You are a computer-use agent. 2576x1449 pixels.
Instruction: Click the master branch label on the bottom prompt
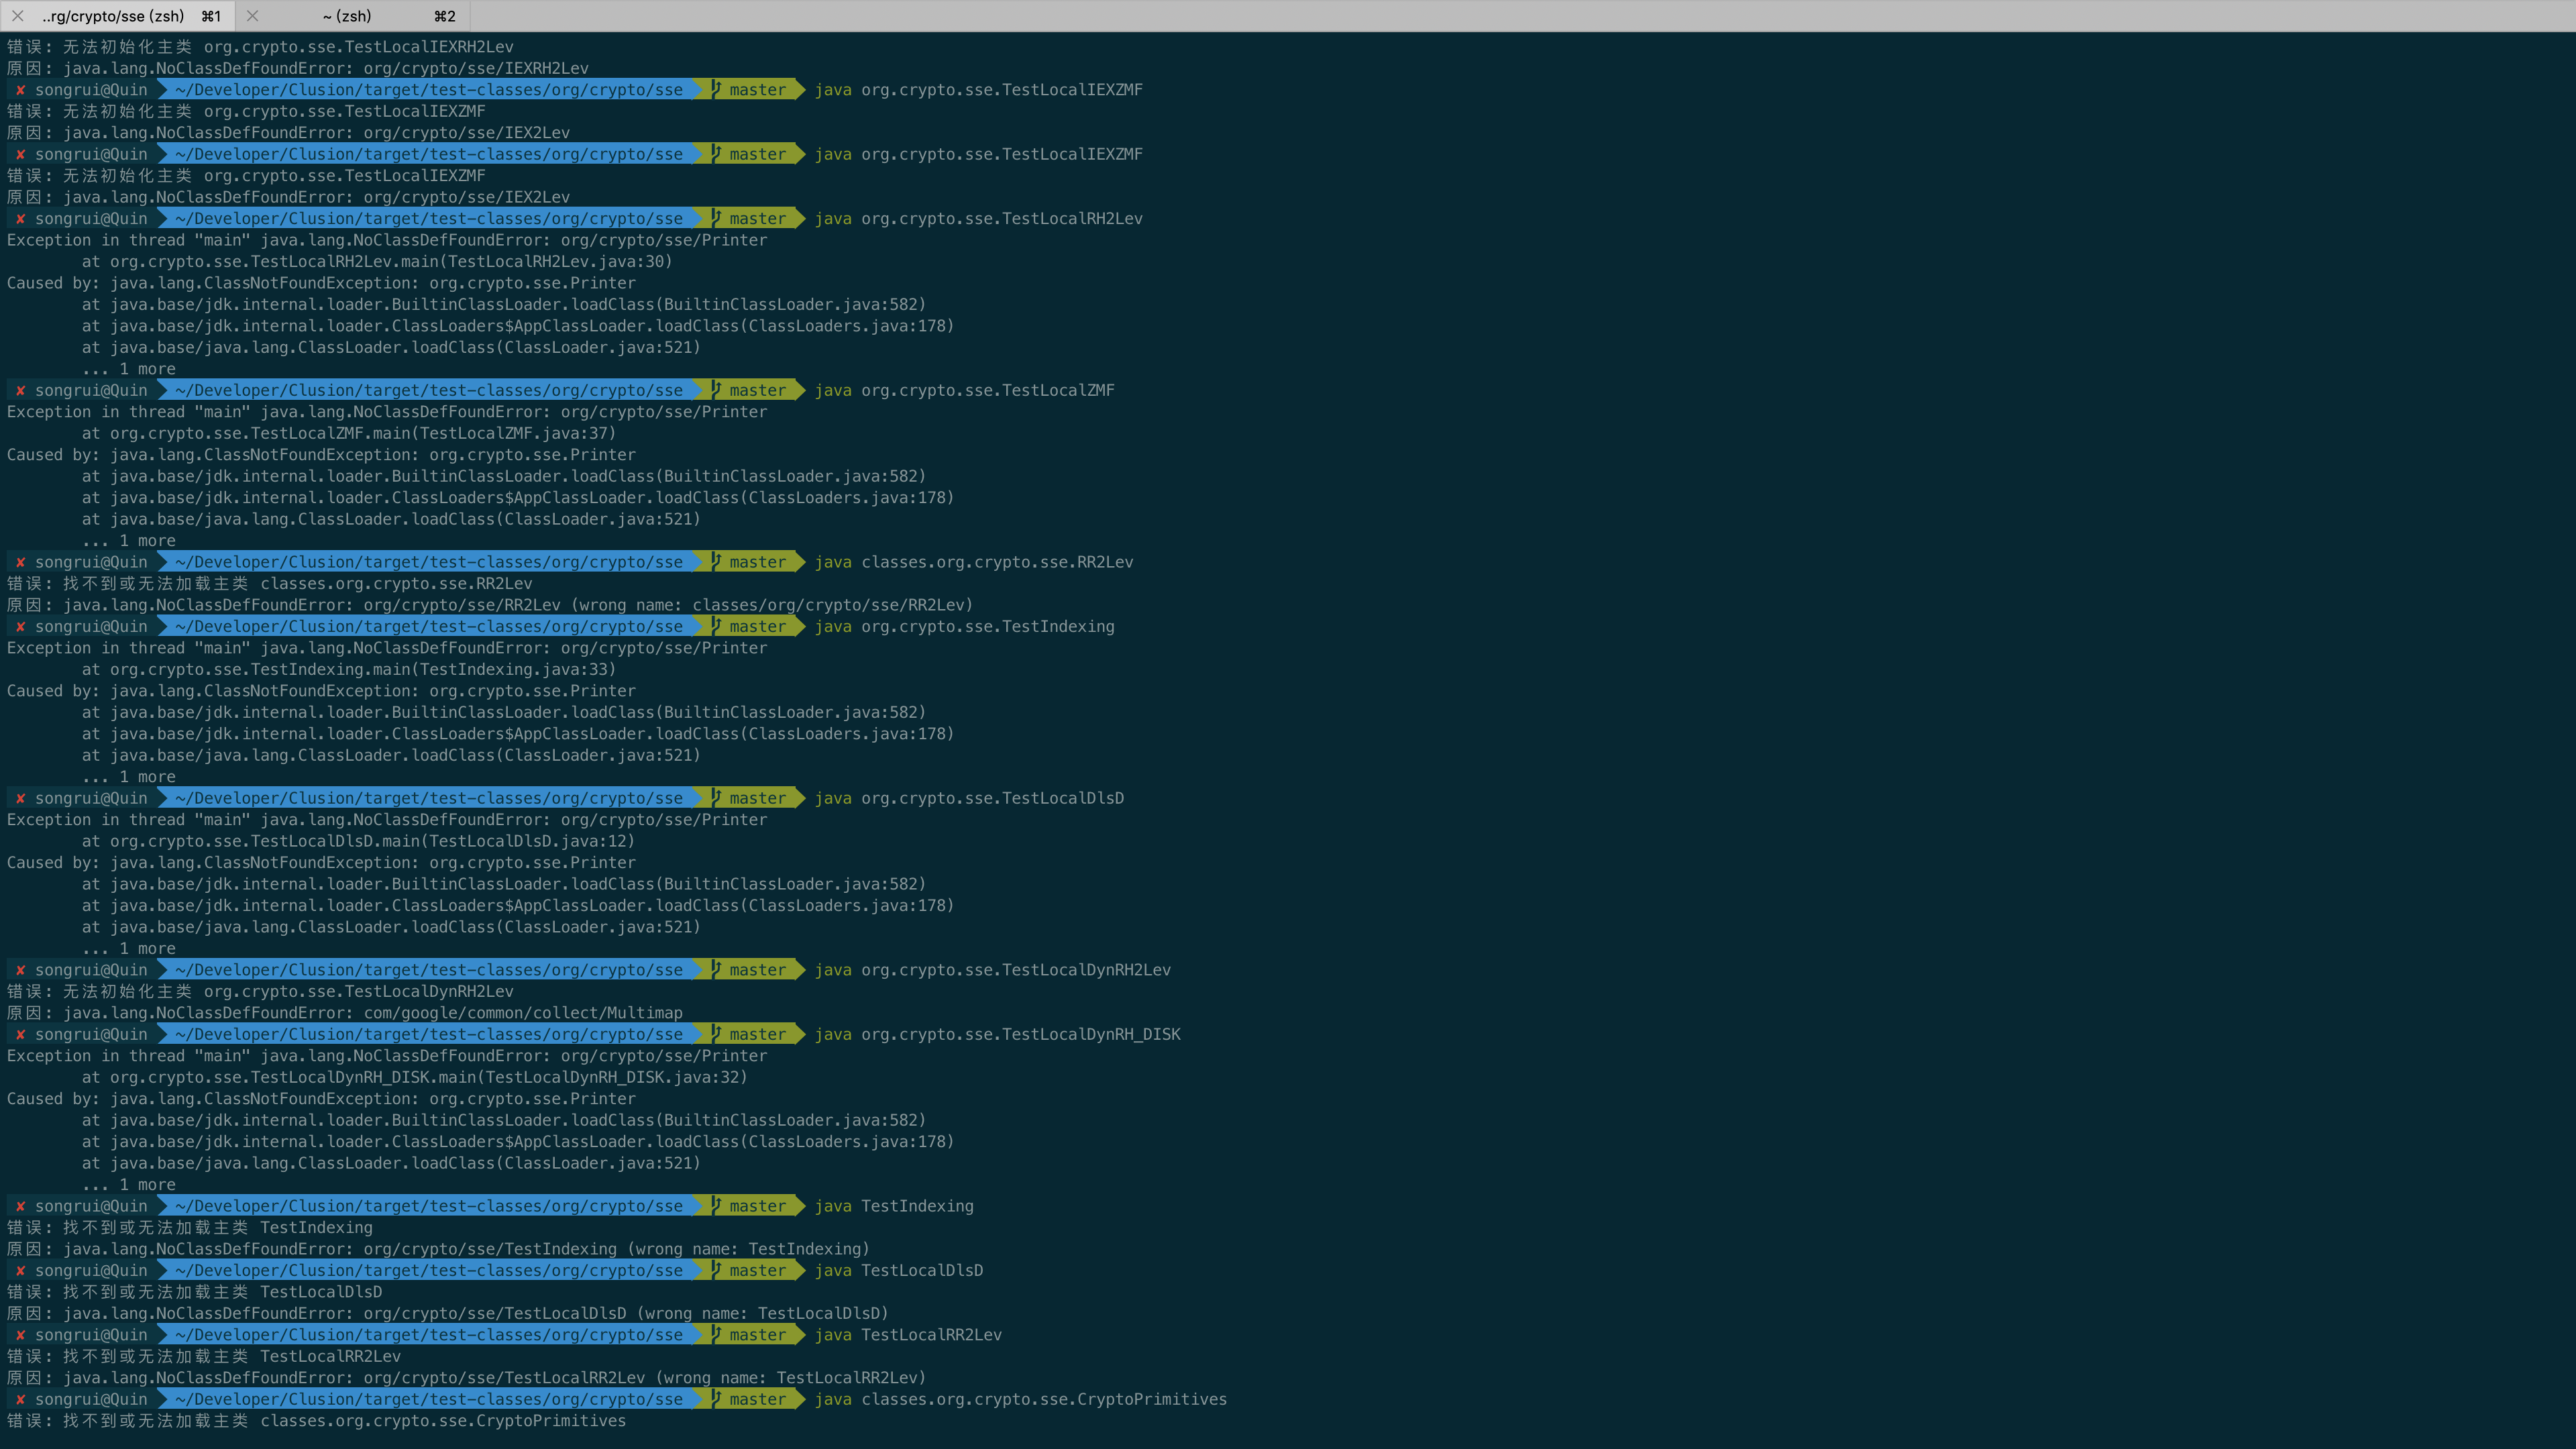(757, 1399)
